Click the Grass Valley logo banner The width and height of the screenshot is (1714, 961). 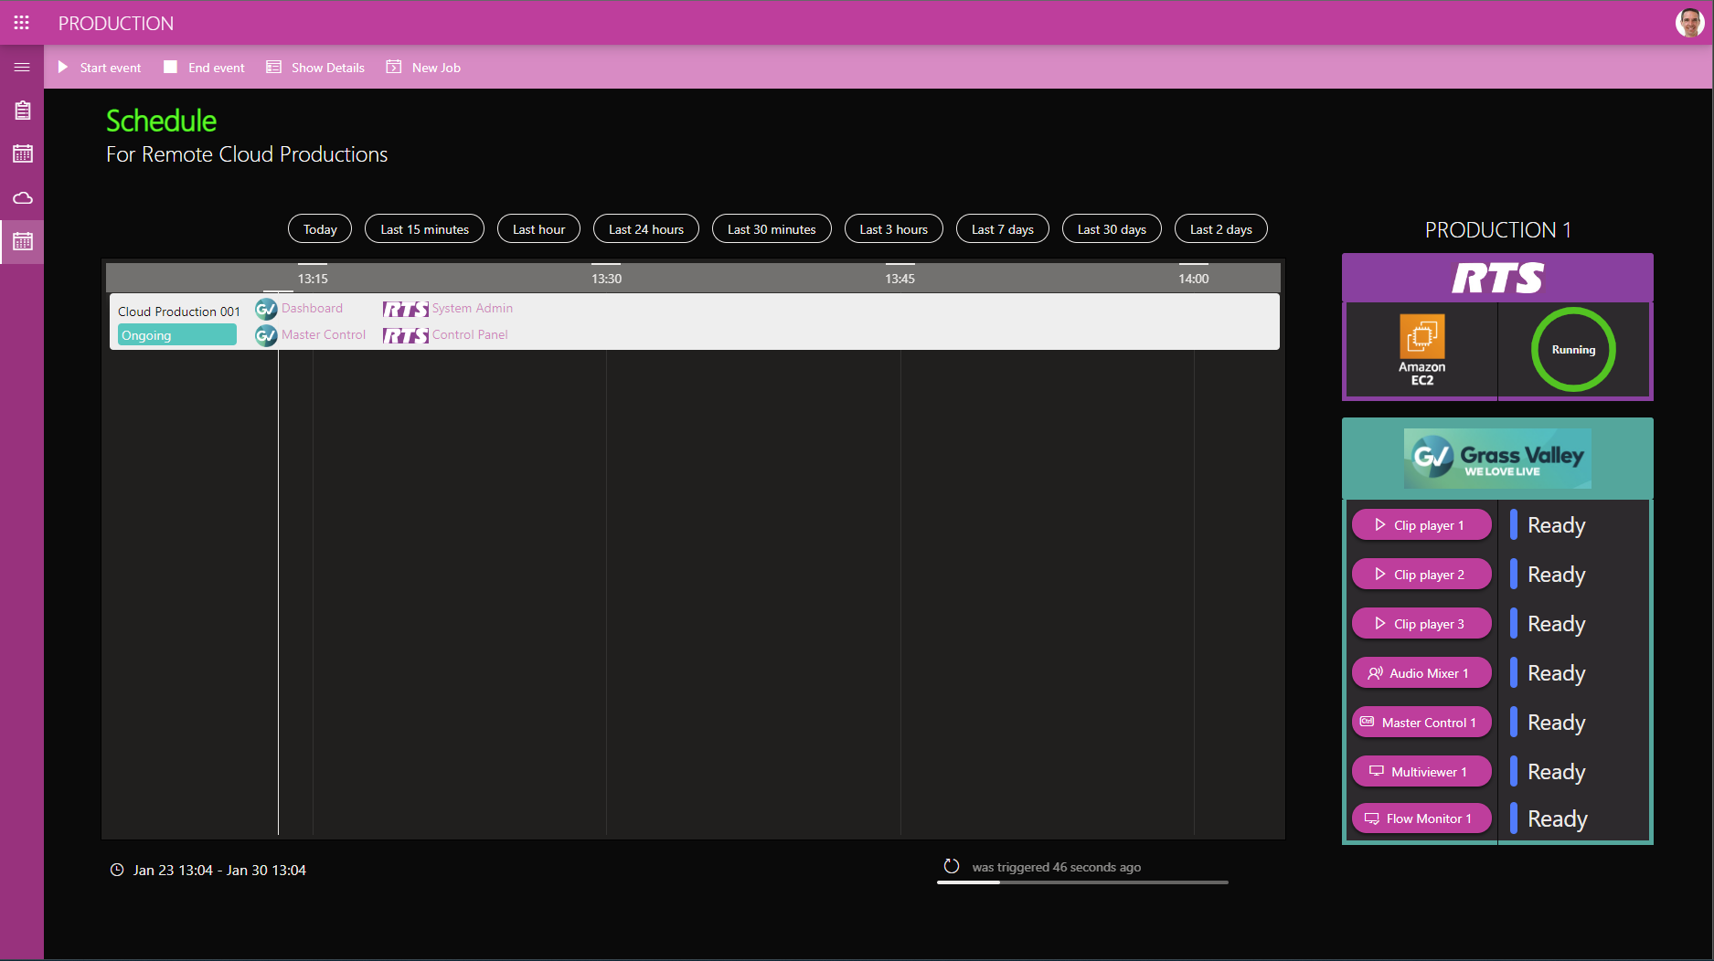(1497, 458)
